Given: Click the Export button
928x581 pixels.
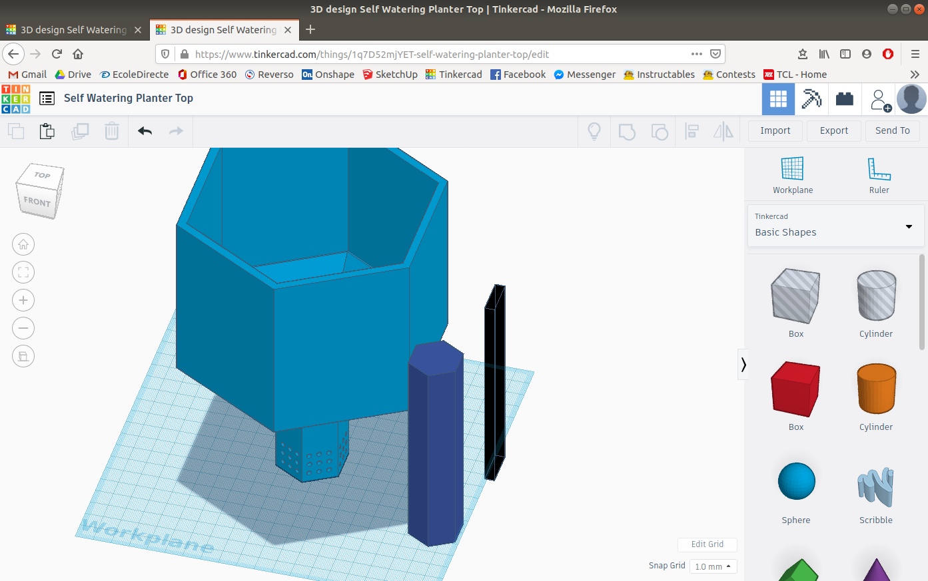Looking at the screenshot, I should point(834,131).
